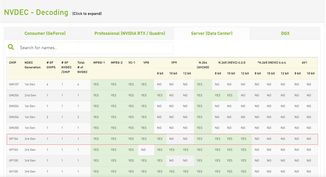
Task: Open the Professional (NVIDIA RTX / Quadro) tab
Action: tap(130, 33)
